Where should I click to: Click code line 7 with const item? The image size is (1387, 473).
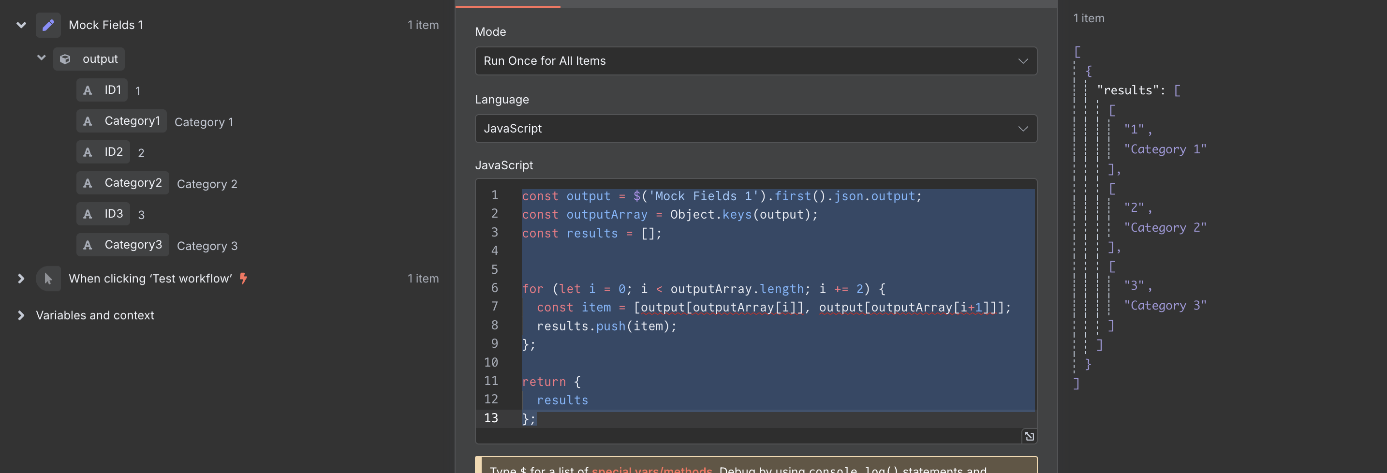tap(774, 307)
